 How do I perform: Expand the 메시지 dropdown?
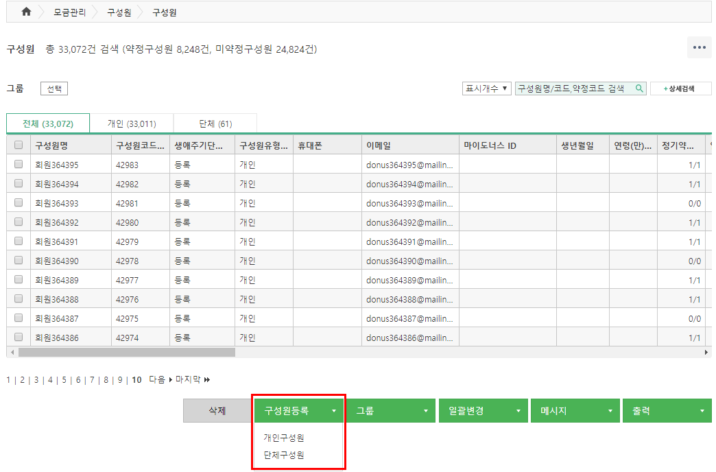pyautogui.click(x=575, y=410)
